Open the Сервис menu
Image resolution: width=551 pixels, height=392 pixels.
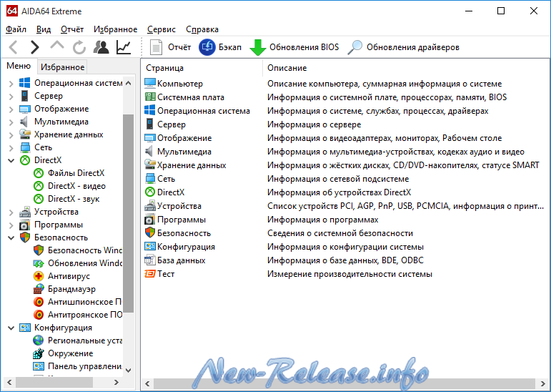click(x=162, y=29)
